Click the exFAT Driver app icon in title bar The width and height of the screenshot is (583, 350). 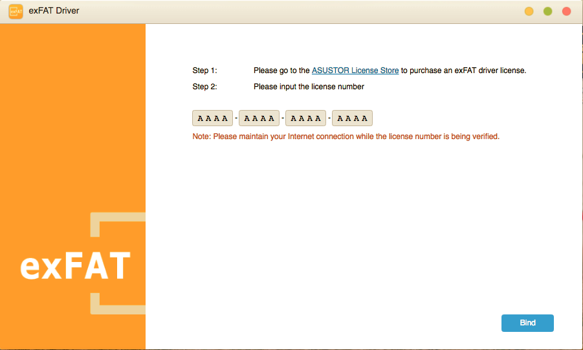click(x=16, y=11)
